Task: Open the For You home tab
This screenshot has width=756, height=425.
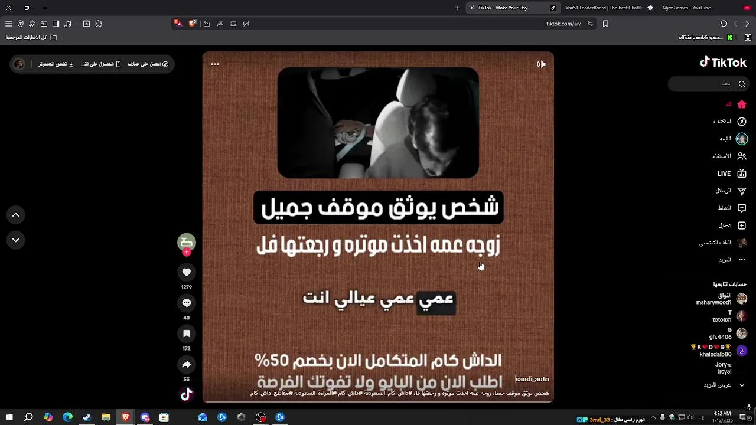Action: coord(736,104)
